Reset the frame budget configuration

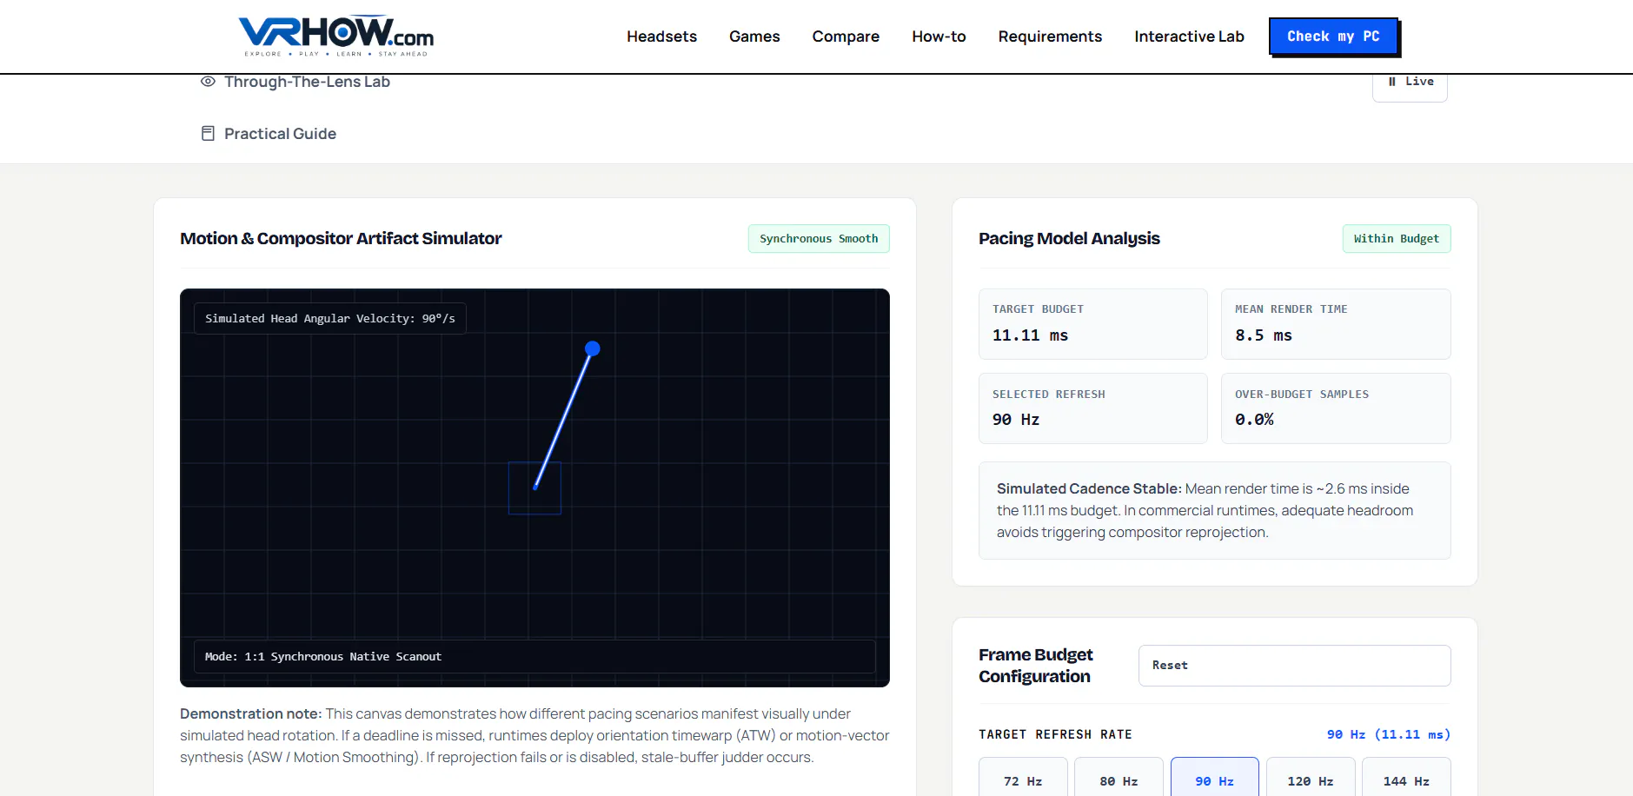click(1294, 666)
